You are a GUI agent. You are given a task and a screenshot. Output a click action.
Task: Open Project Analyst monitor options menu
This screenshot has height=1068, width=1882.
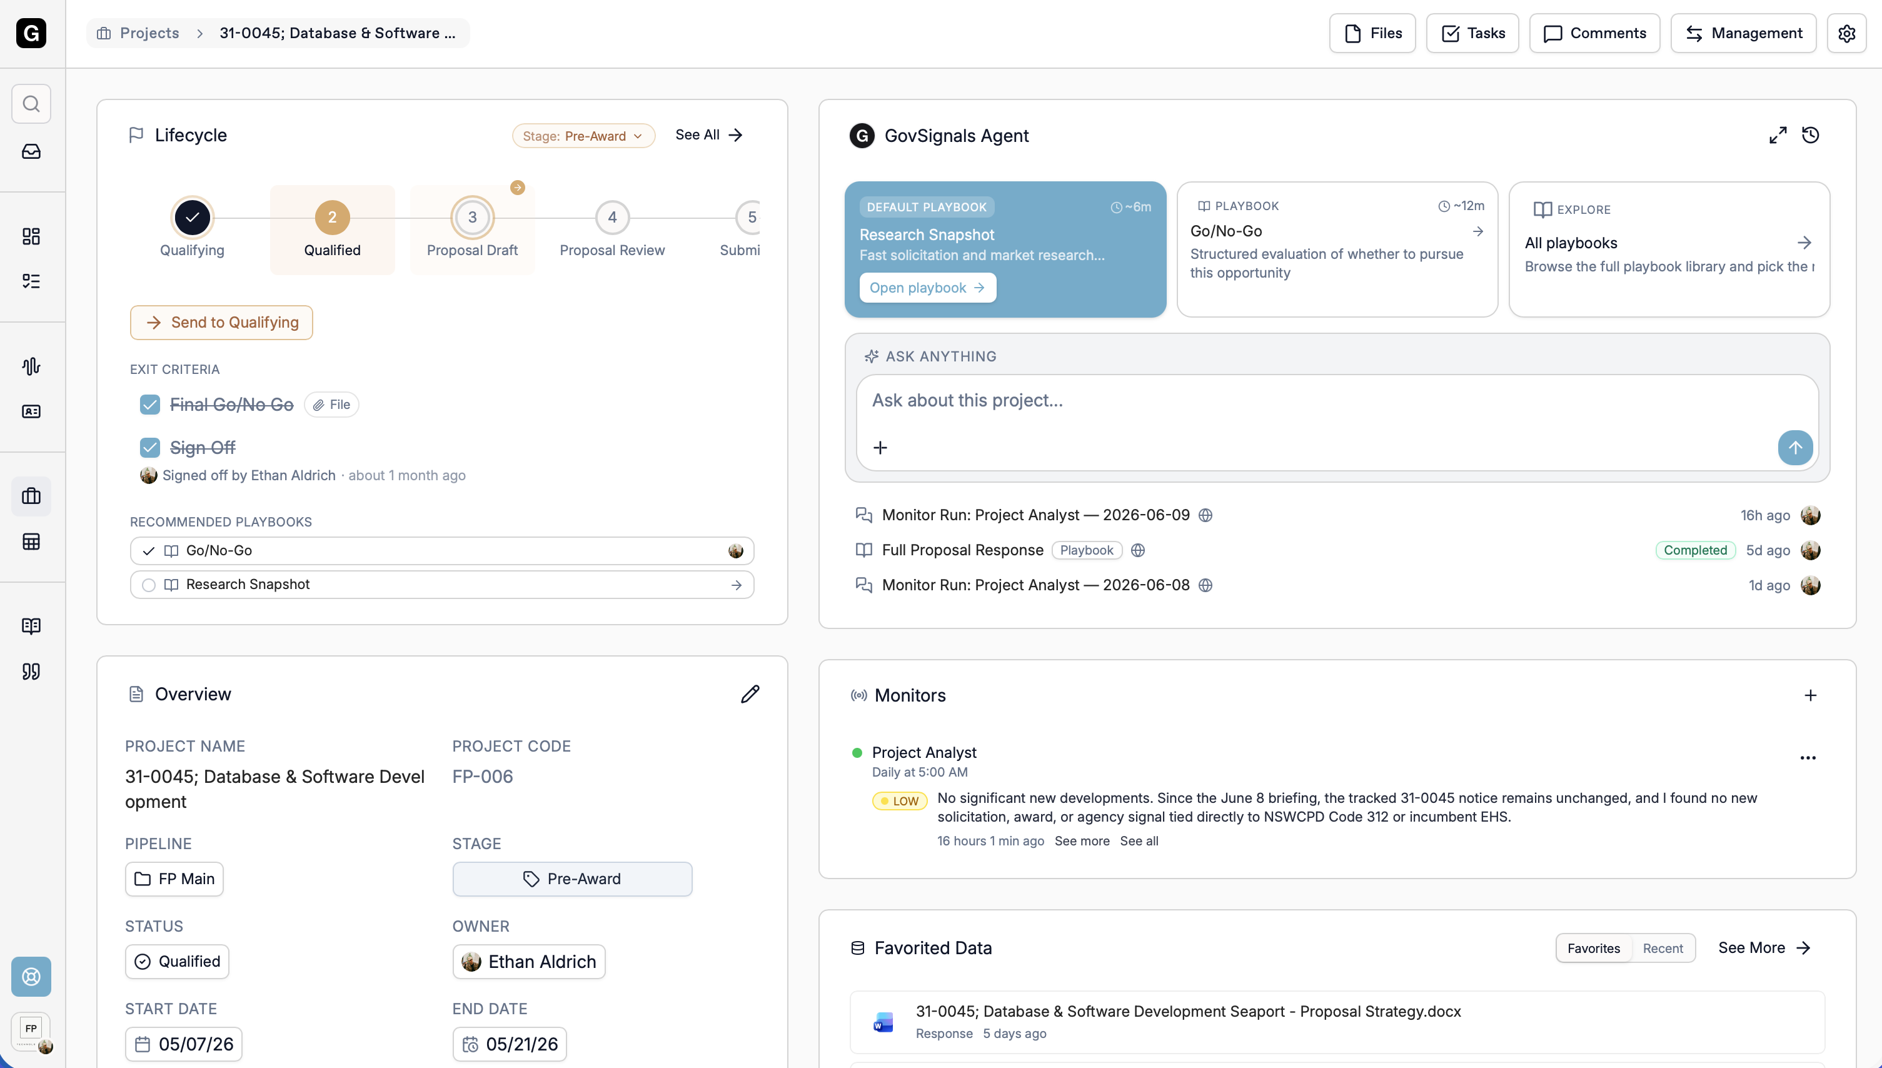coord(1808,758)
